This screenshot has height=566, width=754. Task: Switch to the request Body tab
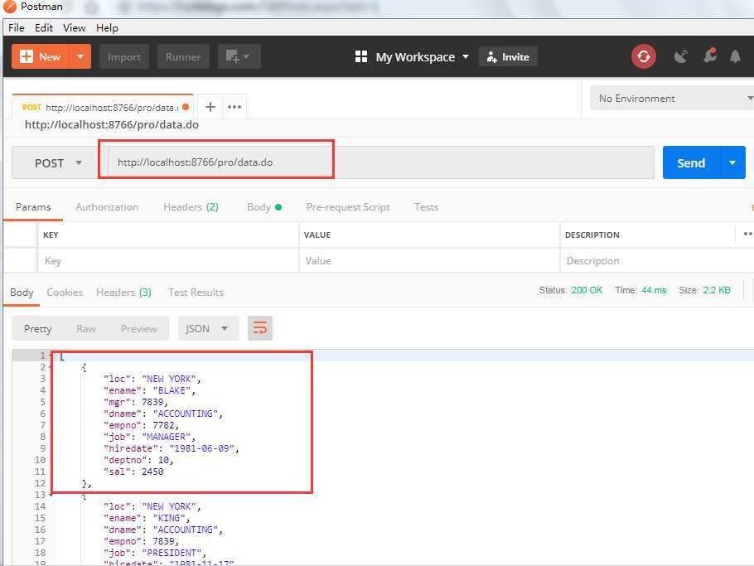coord(264,207)
